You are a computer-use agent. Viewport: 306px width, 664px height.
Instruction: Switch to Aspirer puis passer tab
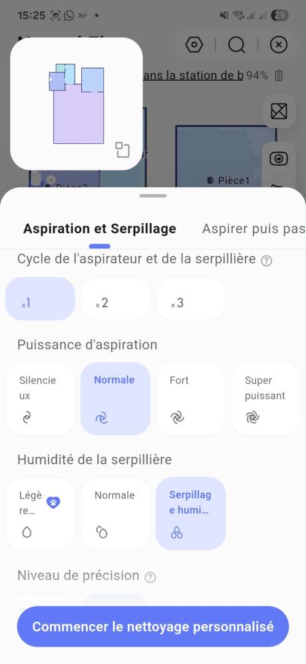(x=253, y=228)
